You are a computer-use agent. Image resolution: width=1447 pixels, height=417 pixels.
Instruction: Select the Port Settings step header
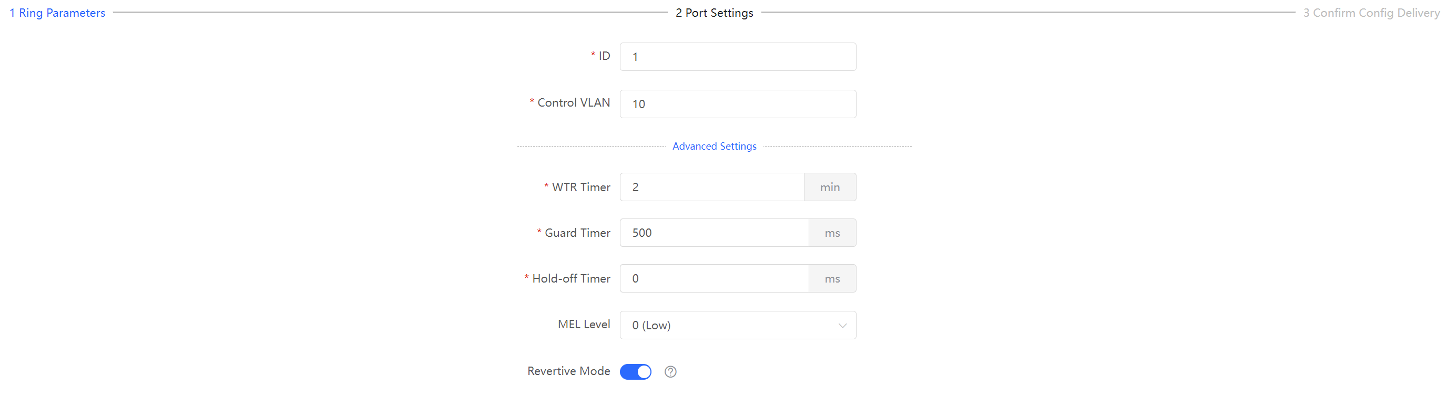pos(714,13)
